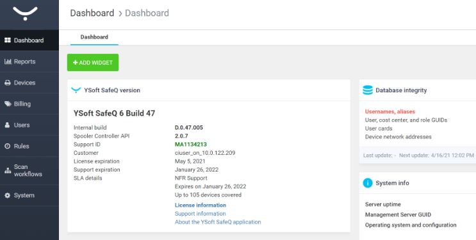Click Operating system and configuration row

coord(411,225)
